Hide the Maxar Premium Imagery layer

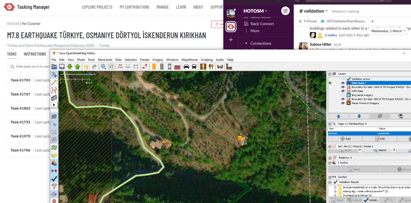coord(343,103)
